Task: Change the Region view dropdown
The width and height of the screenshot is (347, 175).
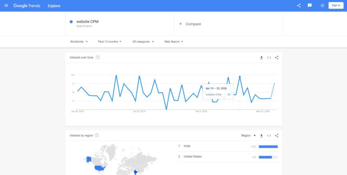Action: pyautogui.click(x=249, y=135)
